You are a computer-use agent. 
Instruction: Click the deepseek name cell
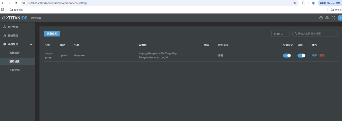79,55
